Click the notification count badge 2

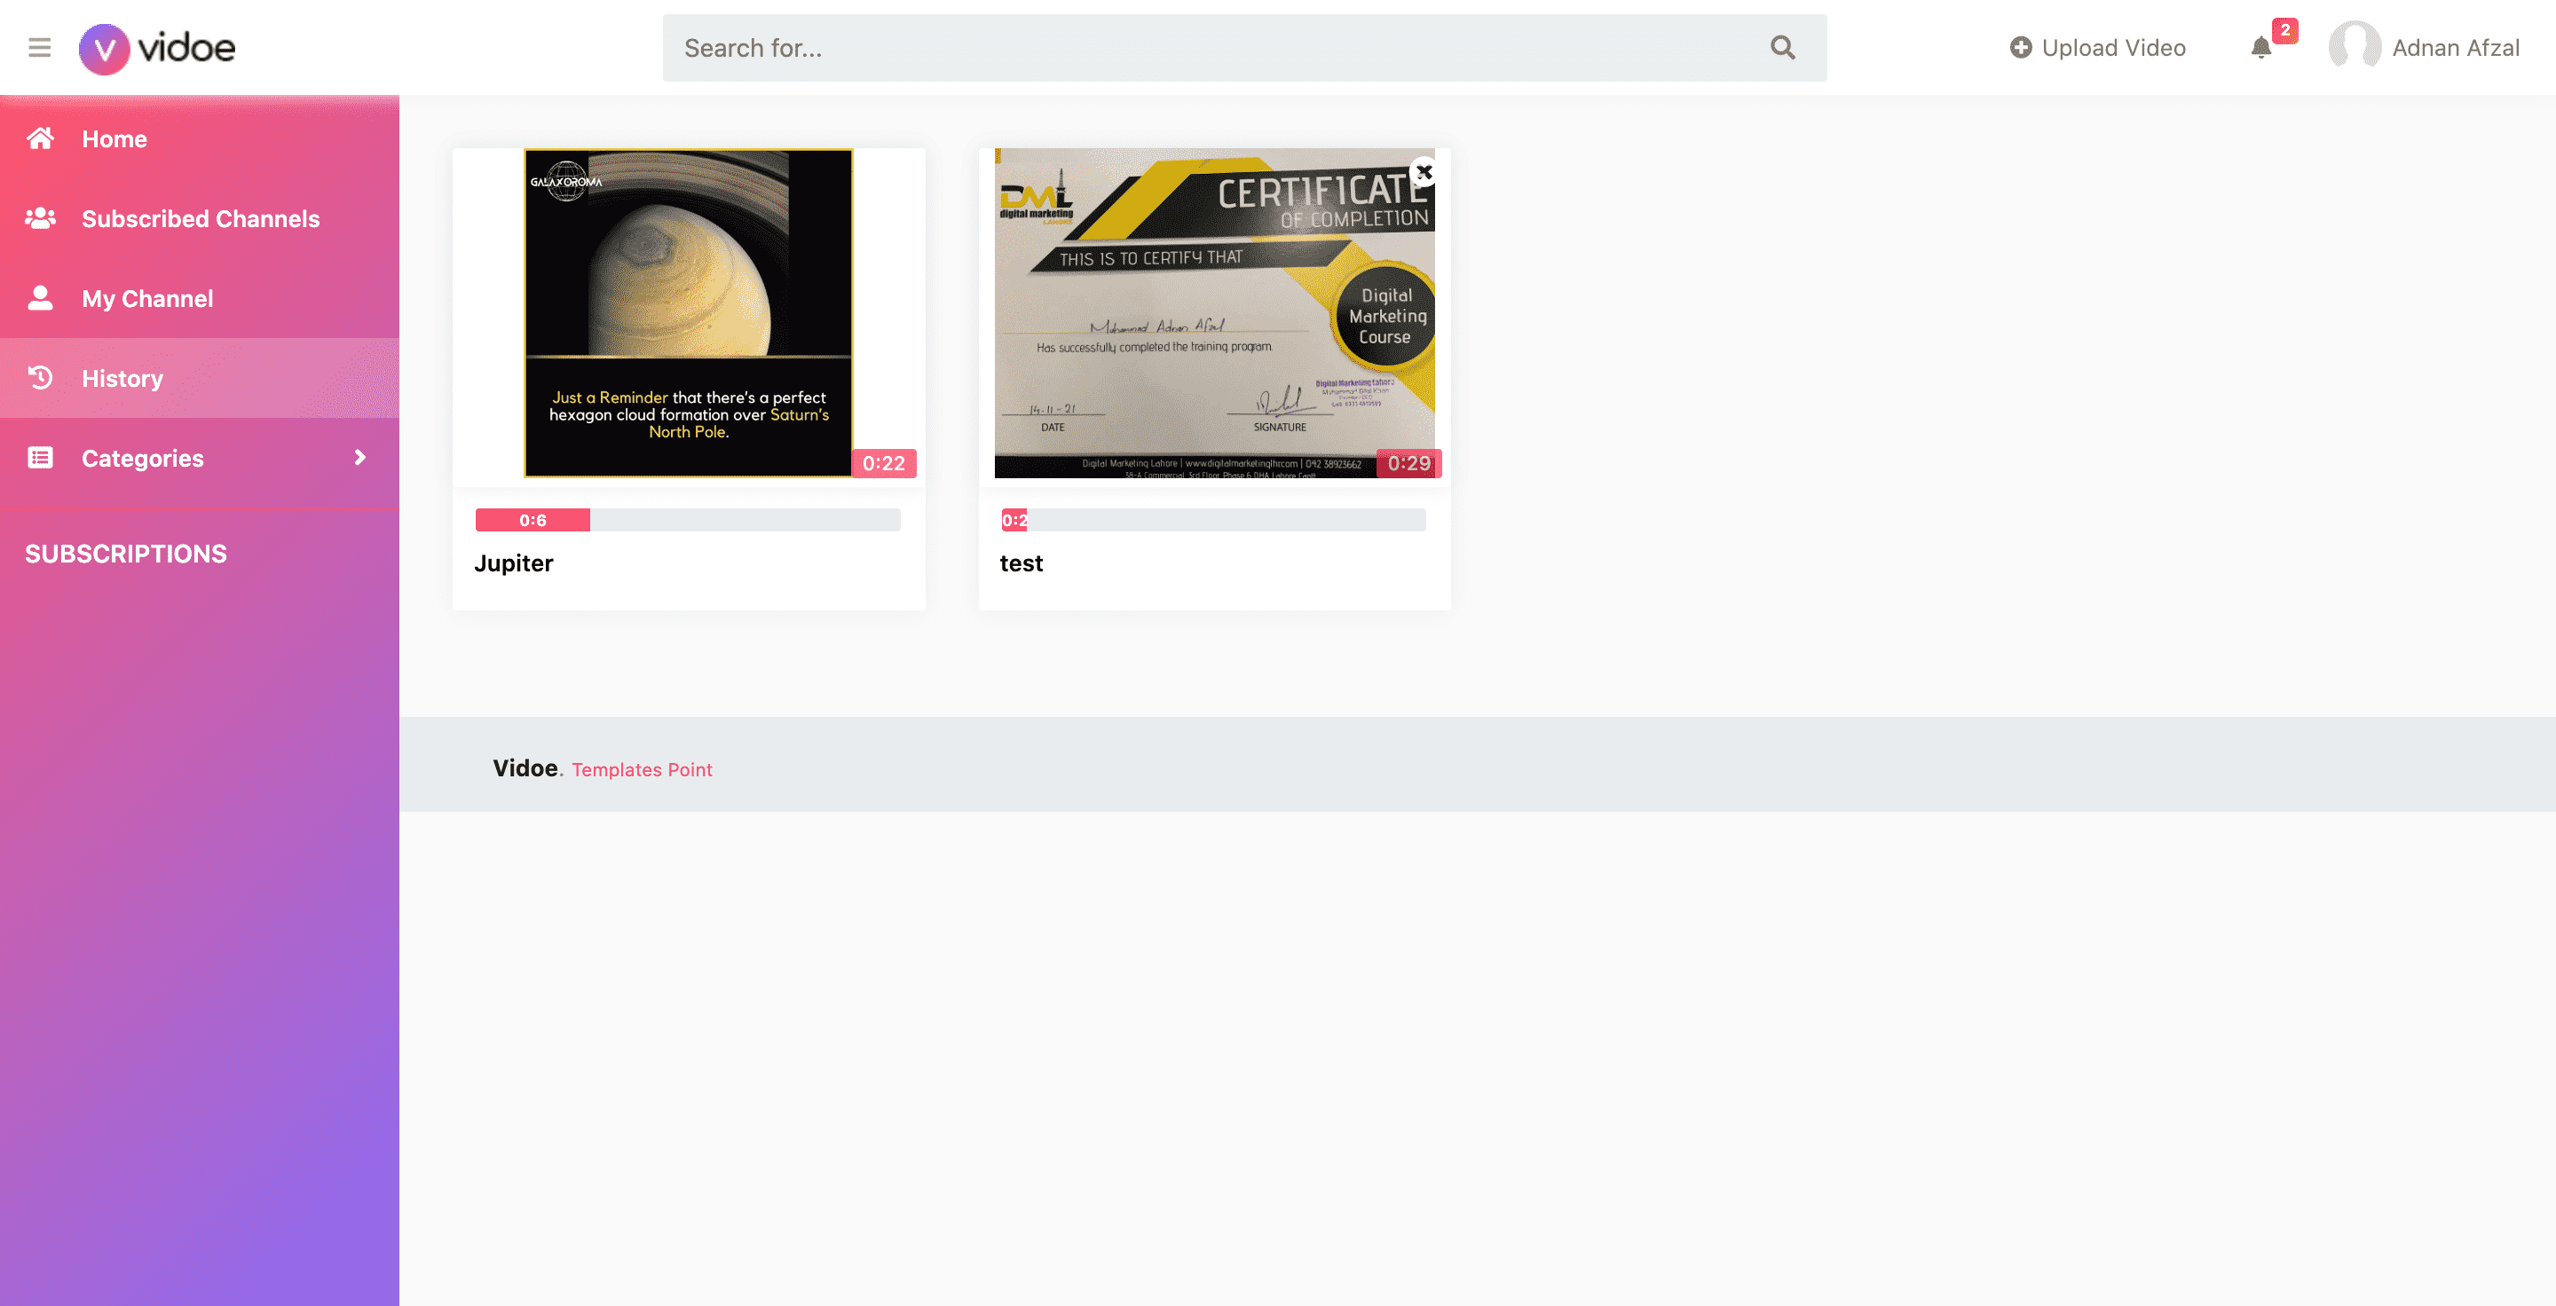(2285, 30)
